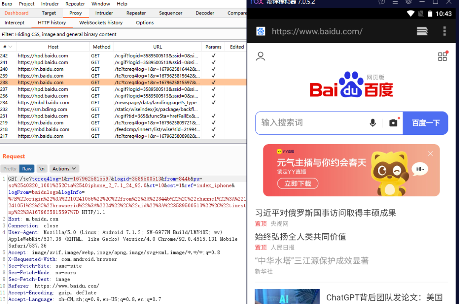Click the ChatGPT article thumbnail image
459x304 pixels.
coord(287,296)
